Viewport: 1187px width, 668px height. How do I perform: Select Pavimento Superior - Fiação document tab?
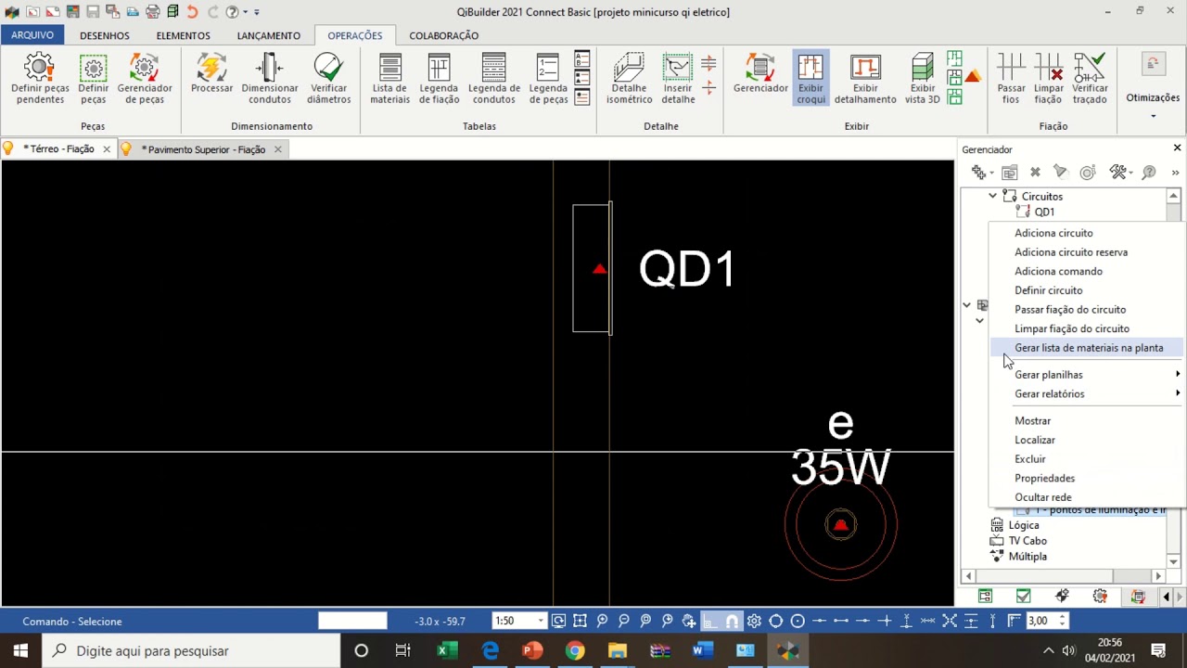tap(203, 149)
